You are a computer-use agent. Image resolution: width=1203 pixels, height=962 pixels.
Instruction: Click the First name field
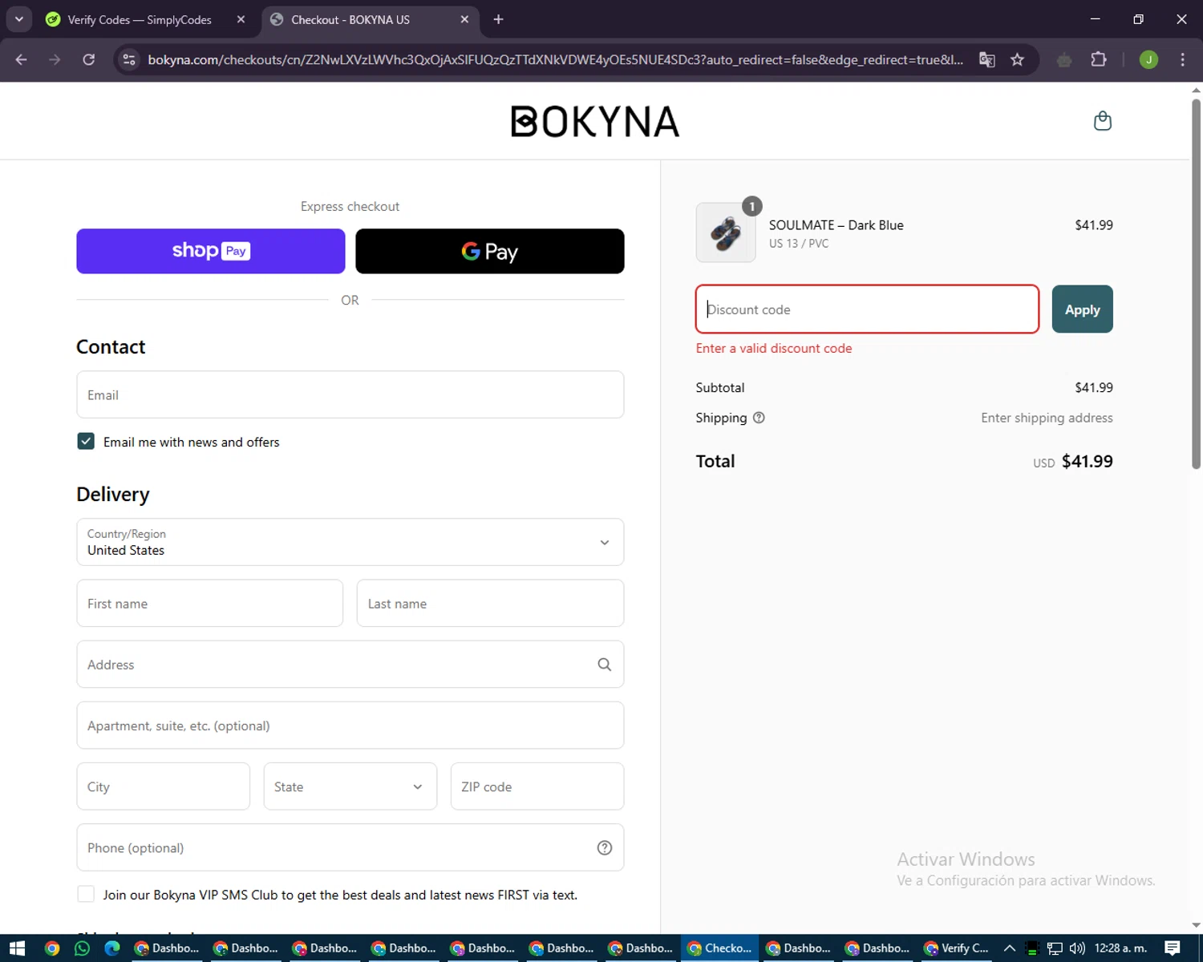pyautogui.click(x=210, y=604)
